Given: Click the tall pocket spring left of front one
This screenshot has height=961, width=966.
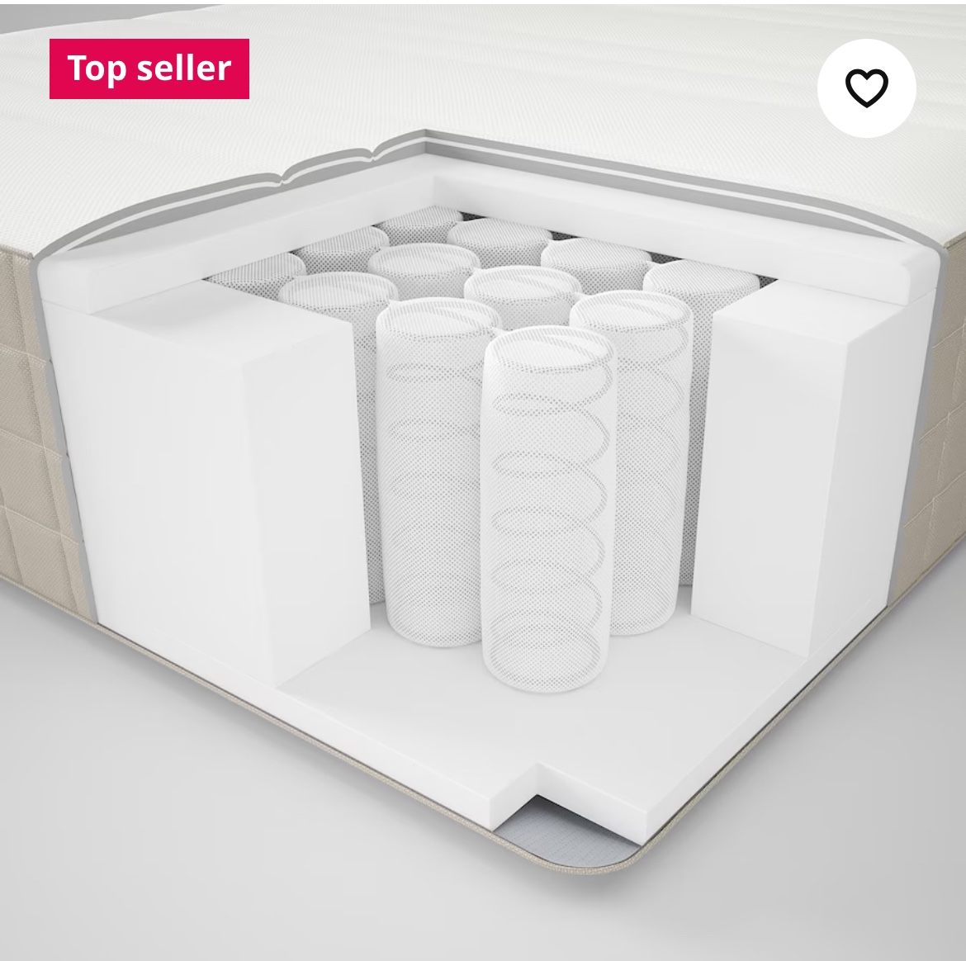Looking at the screenshot, I should coord(431,471).
